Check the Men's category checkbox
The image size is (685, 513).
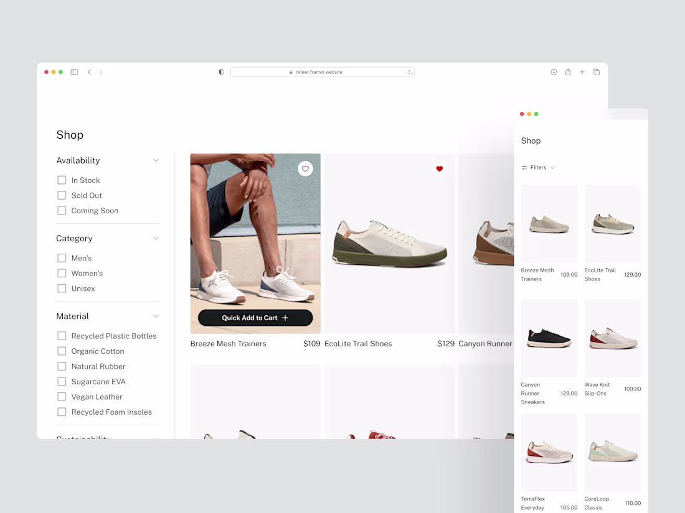[x=62, y=258]
